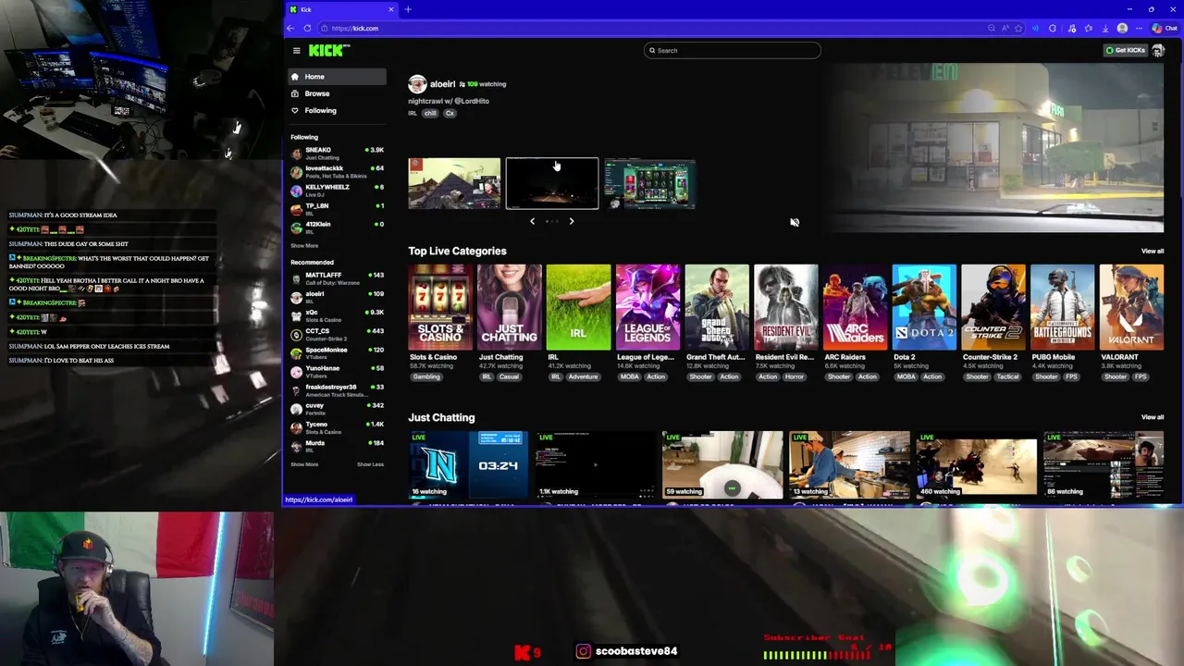This screenshot has width=1184, height=666.
Task: Open 412Klein channel in sidebar
Action: (337, 228)
